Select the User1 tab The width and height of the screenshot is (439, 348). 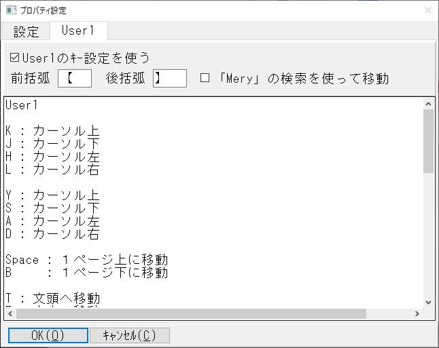pos(78,31)
